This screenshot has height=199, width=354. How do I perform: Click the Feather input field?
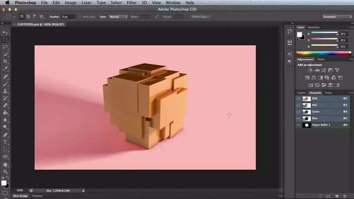click(68, 17)
